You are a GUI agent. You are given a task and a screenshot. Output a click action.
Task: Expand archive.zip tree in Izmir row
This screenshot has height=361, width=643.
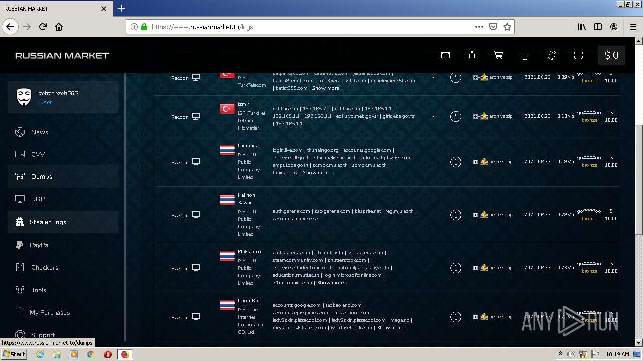click(x=475, y=116)
